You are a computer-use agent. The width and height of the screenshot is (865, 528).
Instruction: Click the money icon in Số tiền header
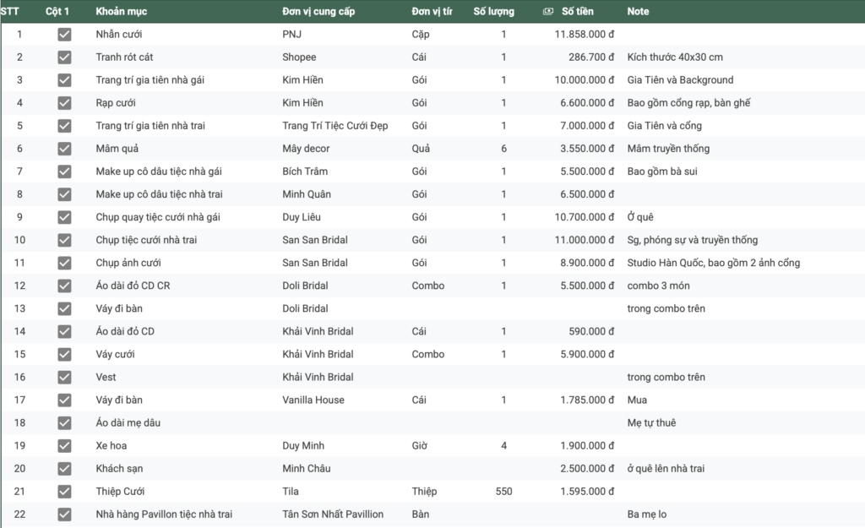pyautogui.click(x=547, y=11)
